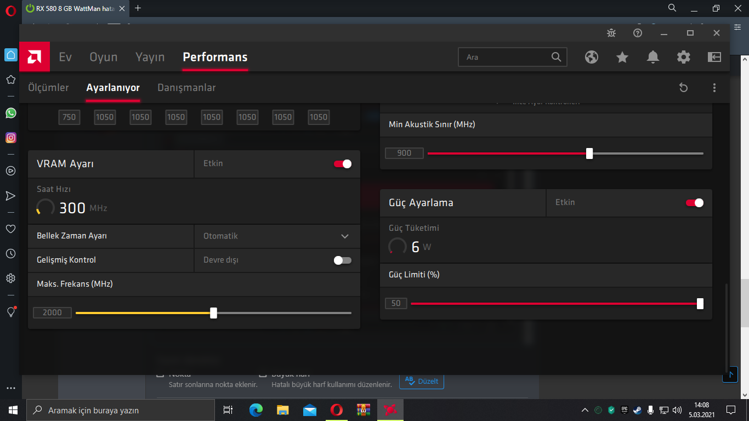
Task: Open the Bellek Zaman Ayarı dropdown
Action: click(277, 236)
